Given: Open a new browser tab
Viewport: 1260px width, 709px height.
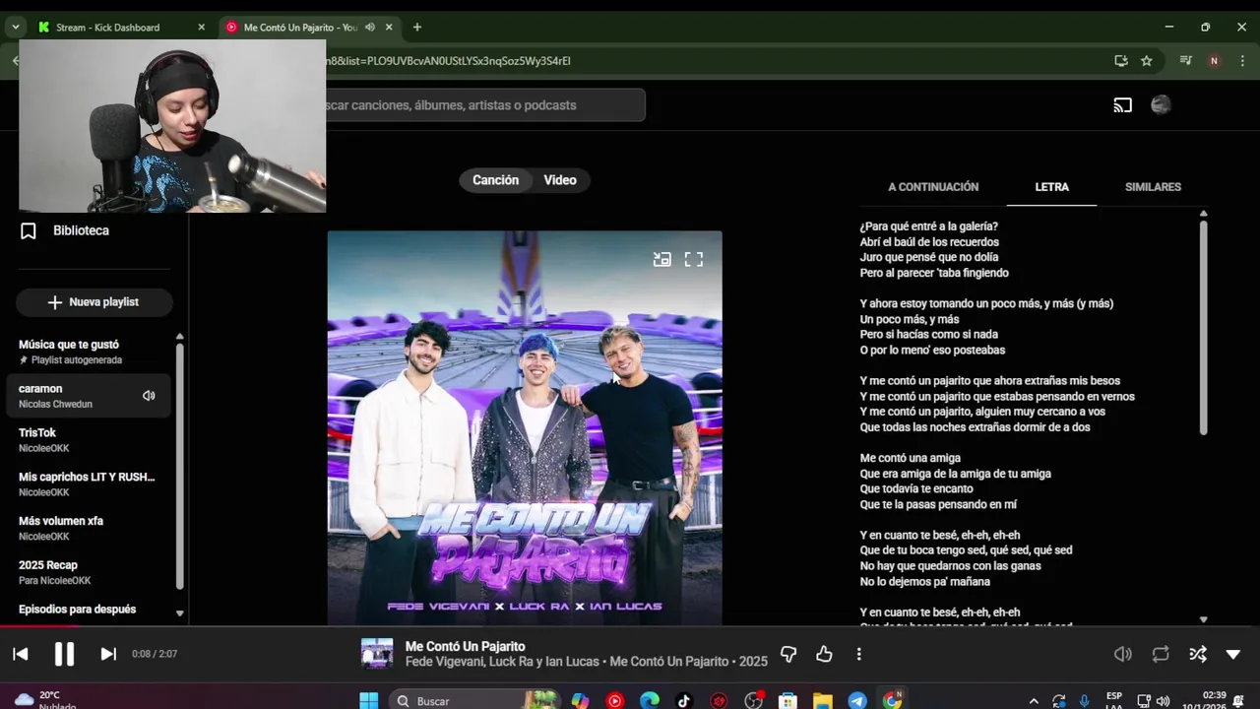Looking at the screenshot, I should [417, 28].
